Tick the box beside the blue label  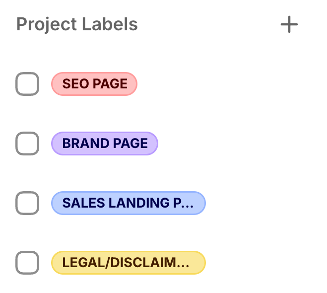[x=27, y=203]
